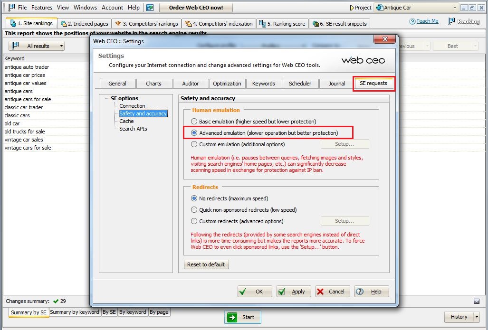Click the Ranking score tab icon

click(262, 24)
